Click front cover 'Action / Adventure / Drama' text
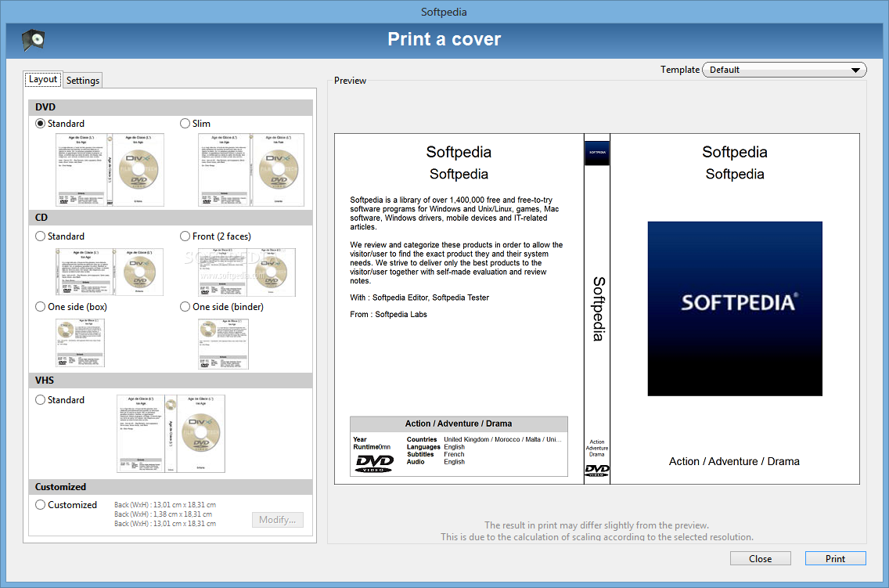 [734, 462]
